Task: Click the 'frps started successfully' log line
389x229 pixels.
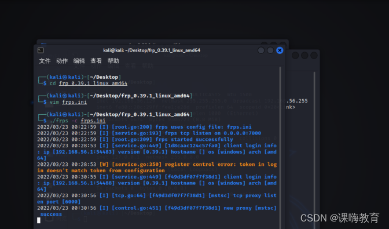Action: pos(135,139)
